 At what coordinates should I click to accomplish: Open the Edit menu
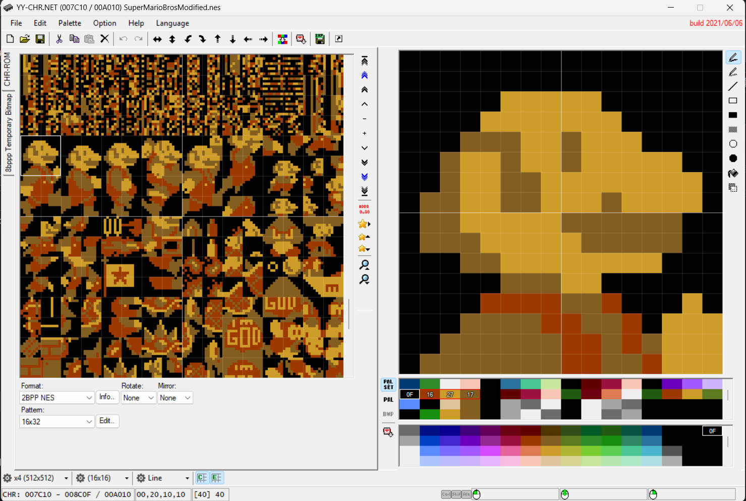(40, 23)
